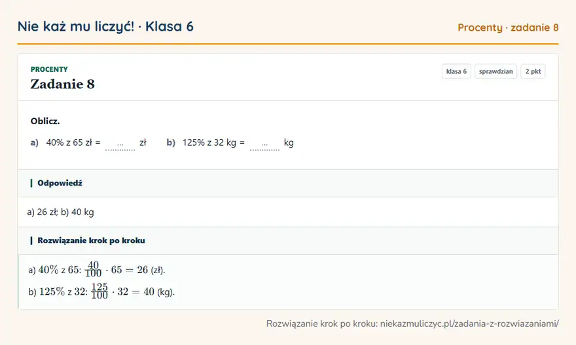This screenshot has width=576, height=345.
Task: Click the solution line with 40/100 · 65 = 26
Action: [x=97, y=269]
